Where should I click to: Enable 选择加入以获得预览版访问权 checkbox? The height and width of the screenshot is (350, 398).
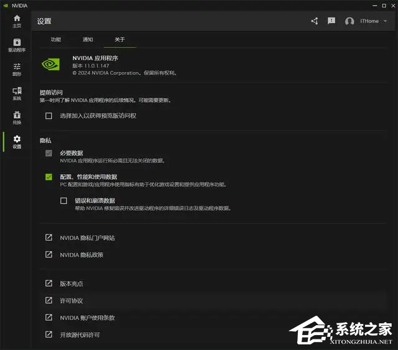coord(49,116)
